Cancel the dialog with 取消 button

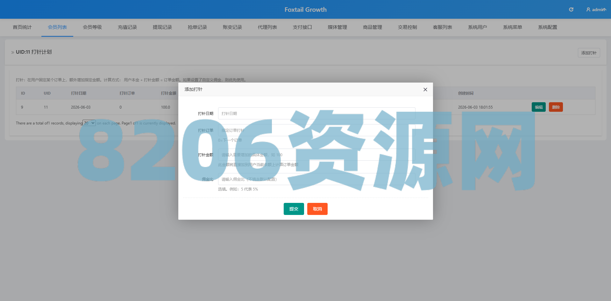coord(317,209)
